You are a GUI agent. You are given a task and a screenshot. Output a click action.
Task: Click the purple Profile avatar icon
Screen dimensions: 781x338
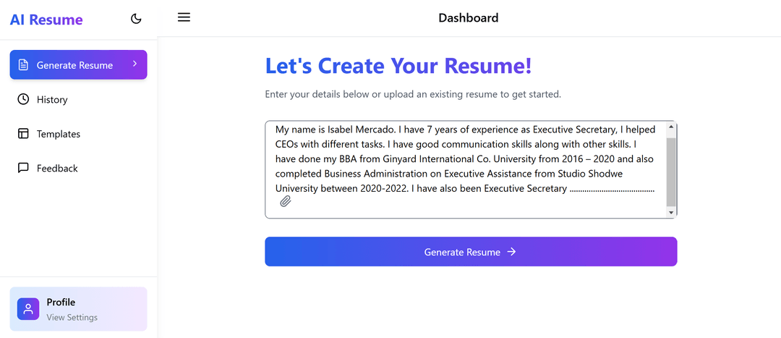[28, 308]
